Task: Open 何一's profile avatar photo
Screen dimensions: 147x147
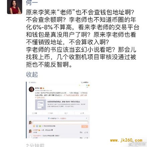Action: (14, 7)
